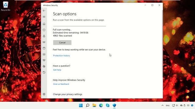Click 'Help improve Windows Security' heading
Screen dimensions: 195x109
[x=69, y=80]
